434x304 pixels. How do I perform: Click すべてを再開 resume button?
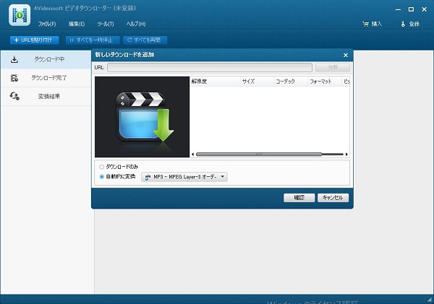click(145, 40)
